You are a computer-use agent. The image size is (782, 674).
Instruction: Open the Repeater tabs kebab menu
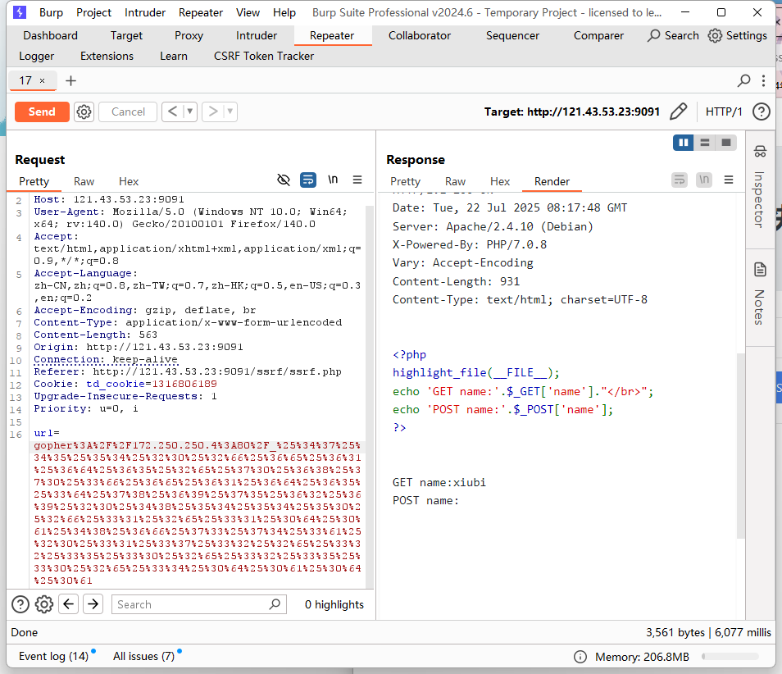[x=764, y=80]
